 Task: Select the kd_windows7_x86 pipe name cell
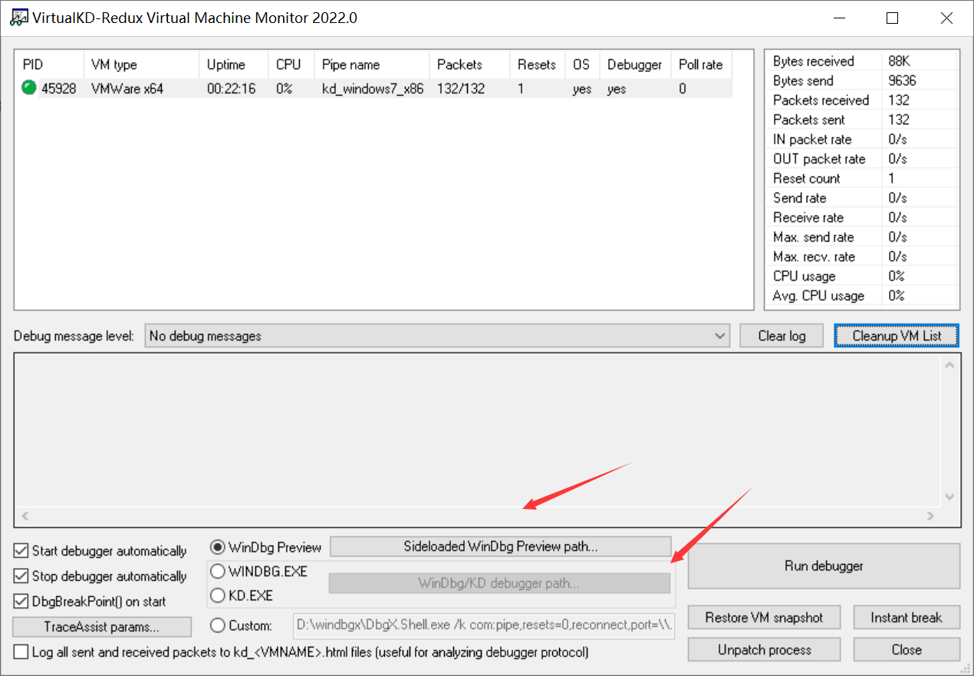[x=372, y=89]
